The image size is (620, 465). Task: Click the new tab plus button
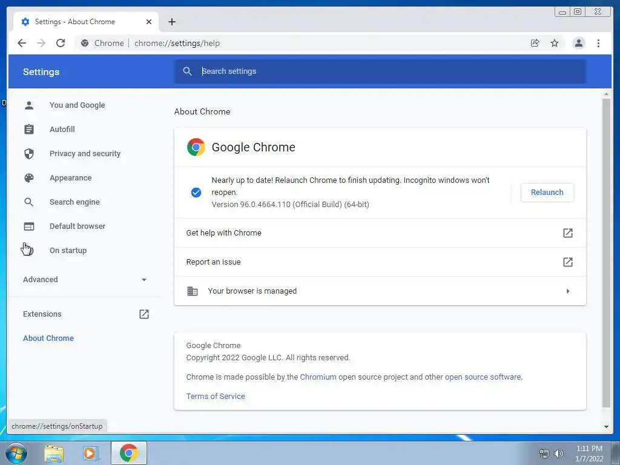pos(171,22)
